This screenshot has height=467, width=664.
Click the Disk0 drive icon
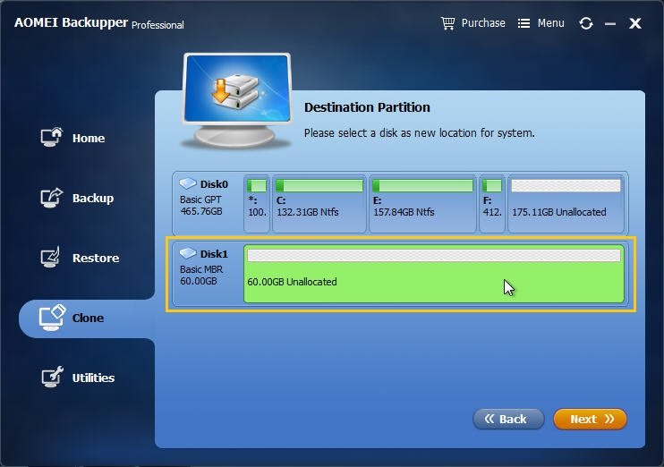[188, 183]
